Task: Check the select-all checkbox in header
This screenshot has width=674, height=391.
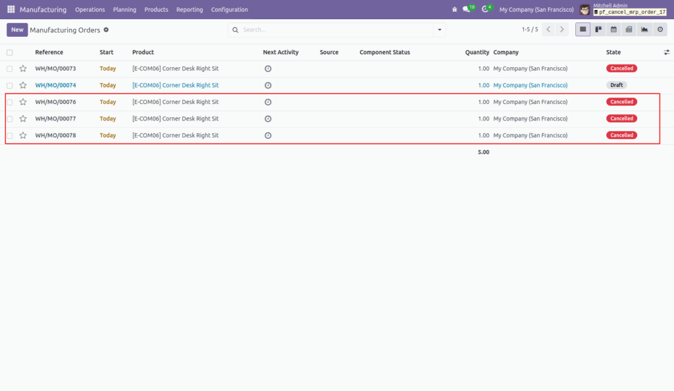Action: tap(9, 52)
